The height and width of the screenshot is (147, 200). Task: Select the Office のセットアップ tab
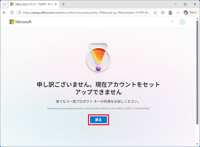coord(34,4)
